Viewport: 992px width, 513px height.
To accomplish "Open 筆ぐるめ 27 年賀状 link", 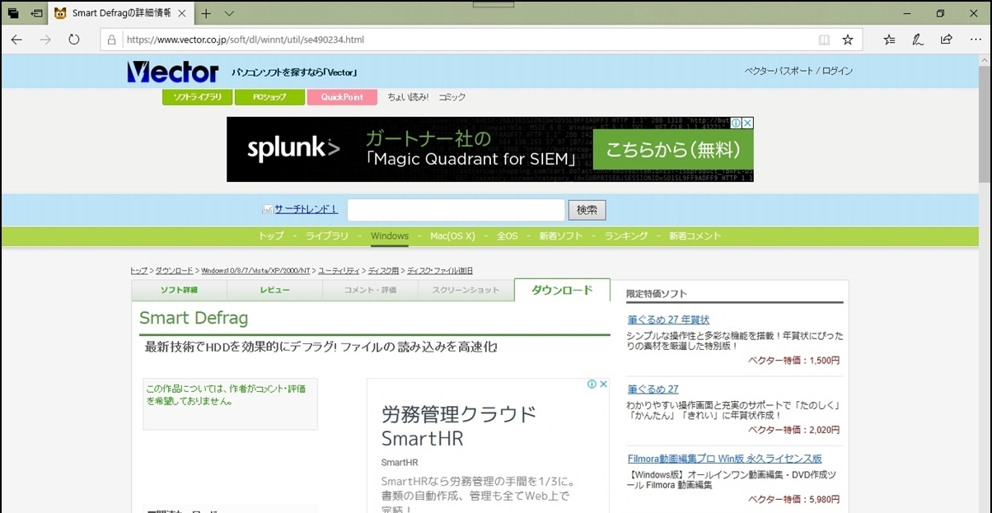I will (668, 319).
